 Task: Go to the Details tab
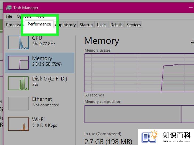(116, 25)
